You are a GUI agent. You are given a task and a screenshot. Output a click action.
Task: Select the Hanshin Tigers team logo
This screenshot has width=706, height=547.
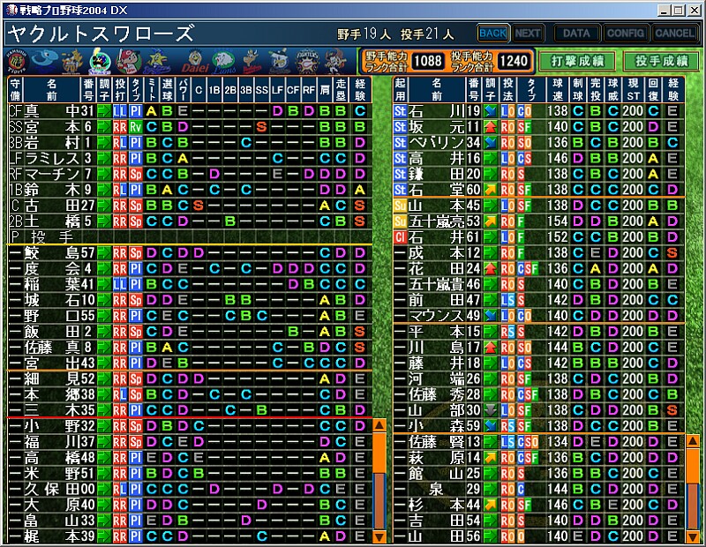click(x=17, y=61)
